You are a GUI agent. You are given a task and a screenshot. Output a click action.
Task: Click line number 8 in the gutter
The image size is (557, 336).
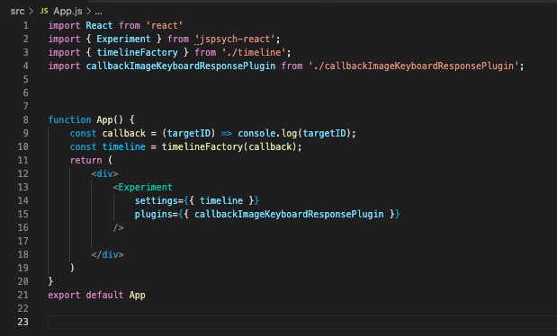(25, 119)
